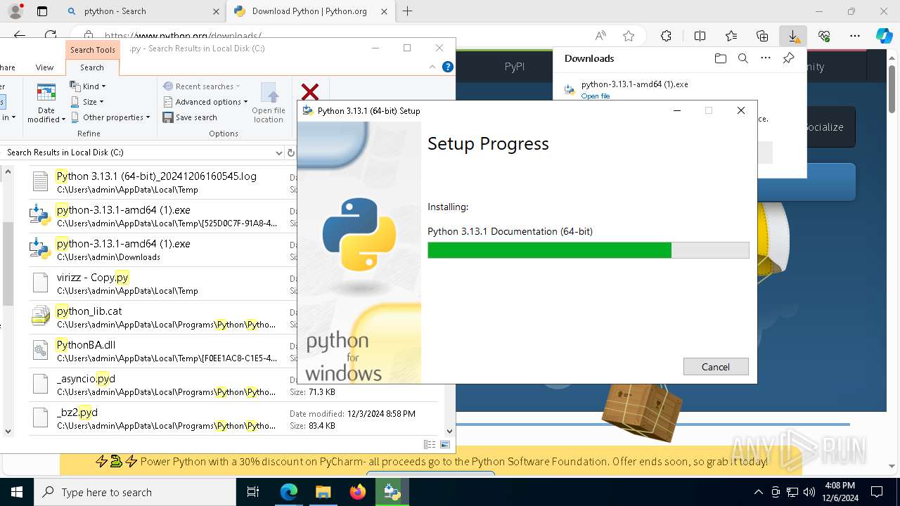The width and height of the screenshot is (900, 506).
Task: Select python_lib.cat file
Action: coord(156,317)
